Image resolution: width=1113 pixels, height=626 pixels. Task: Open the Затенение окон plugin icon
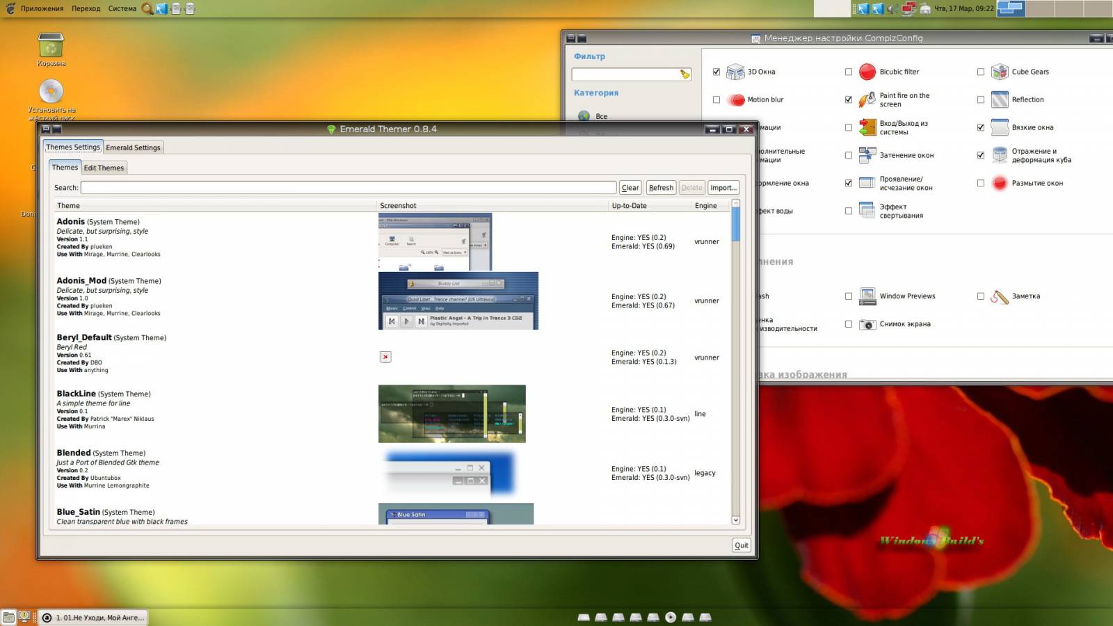pyautogui.click(x=867, y=155)
